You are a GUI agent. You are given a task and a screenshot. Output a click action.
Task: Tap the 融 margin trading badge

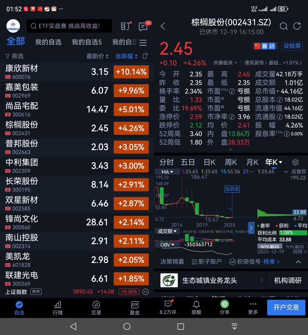click(265, 46)
